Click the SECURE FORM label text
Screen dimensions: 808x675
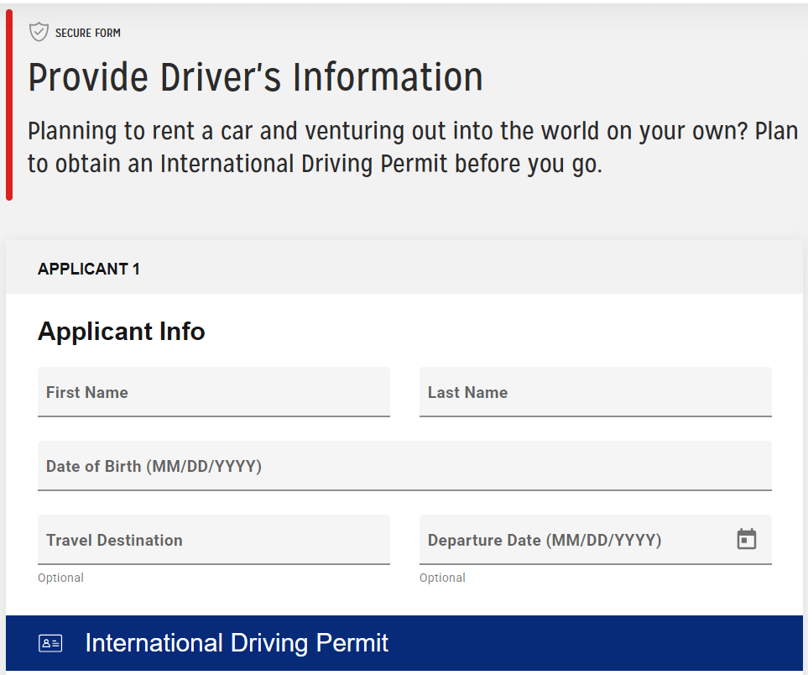88,33
